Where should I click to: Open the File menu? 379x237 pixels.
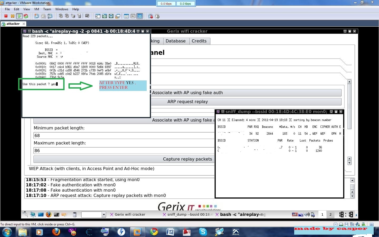tap(7, 9)
